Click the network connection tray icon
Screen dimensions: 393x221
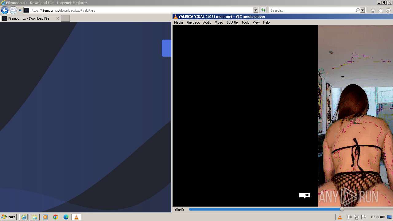[356, 217]
